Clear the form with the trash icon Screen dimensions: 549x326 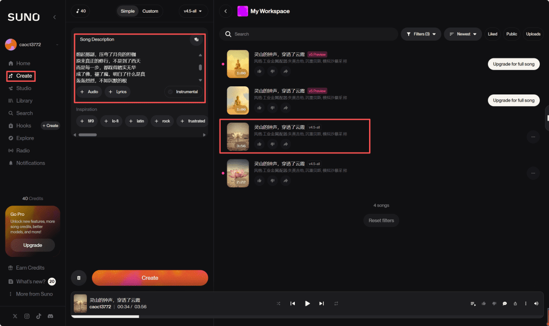(79, 278)
